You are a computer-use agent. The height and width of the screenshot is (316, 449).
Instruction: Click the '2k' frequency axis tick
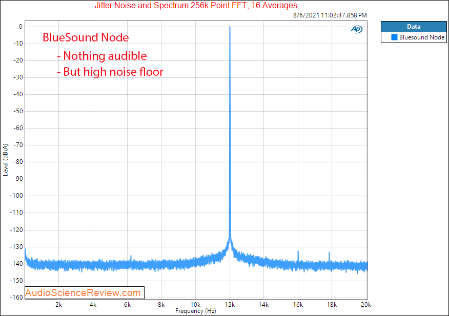pos(59,305)
